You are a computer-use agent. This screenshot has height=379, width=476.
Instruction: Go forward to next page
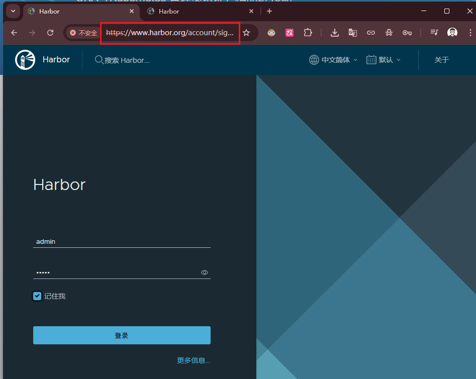(32, 33)
